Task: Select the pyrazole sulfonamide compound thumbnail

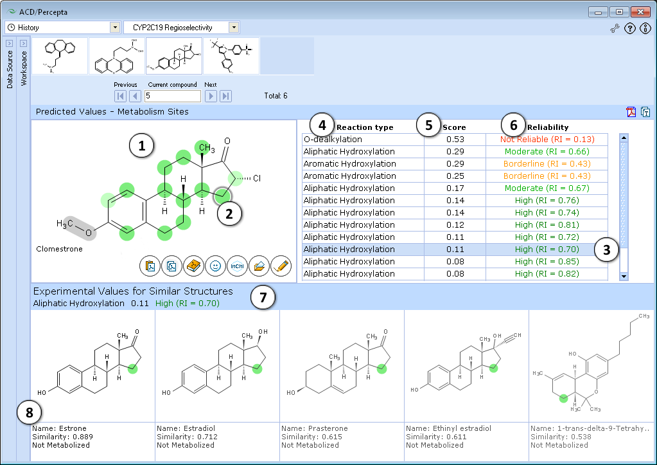Action: (231, 56)
